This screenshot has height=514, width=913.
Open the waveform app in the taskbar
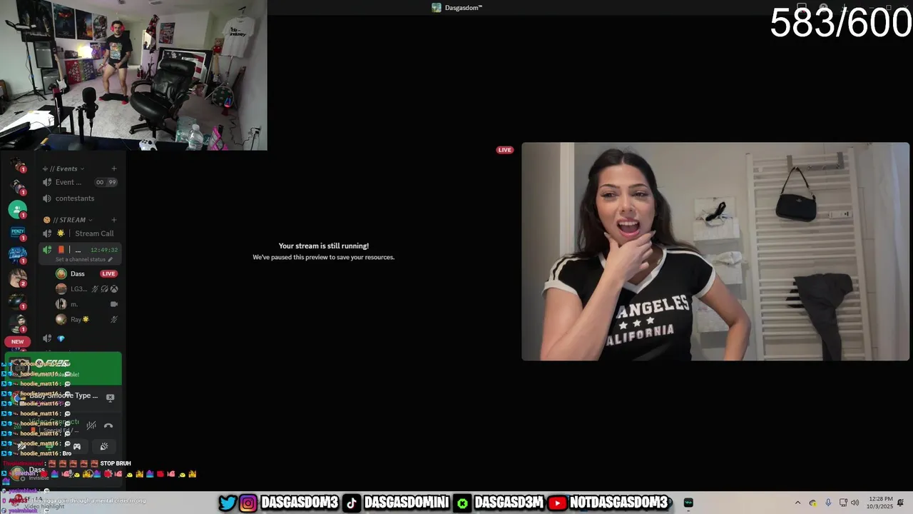(688, 503)
